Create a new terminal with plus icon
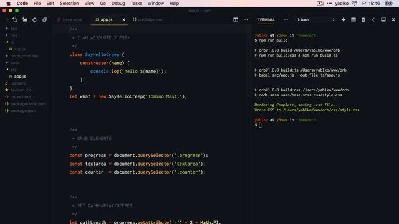This screenshot has height=224, width=399. pos(344,19)
